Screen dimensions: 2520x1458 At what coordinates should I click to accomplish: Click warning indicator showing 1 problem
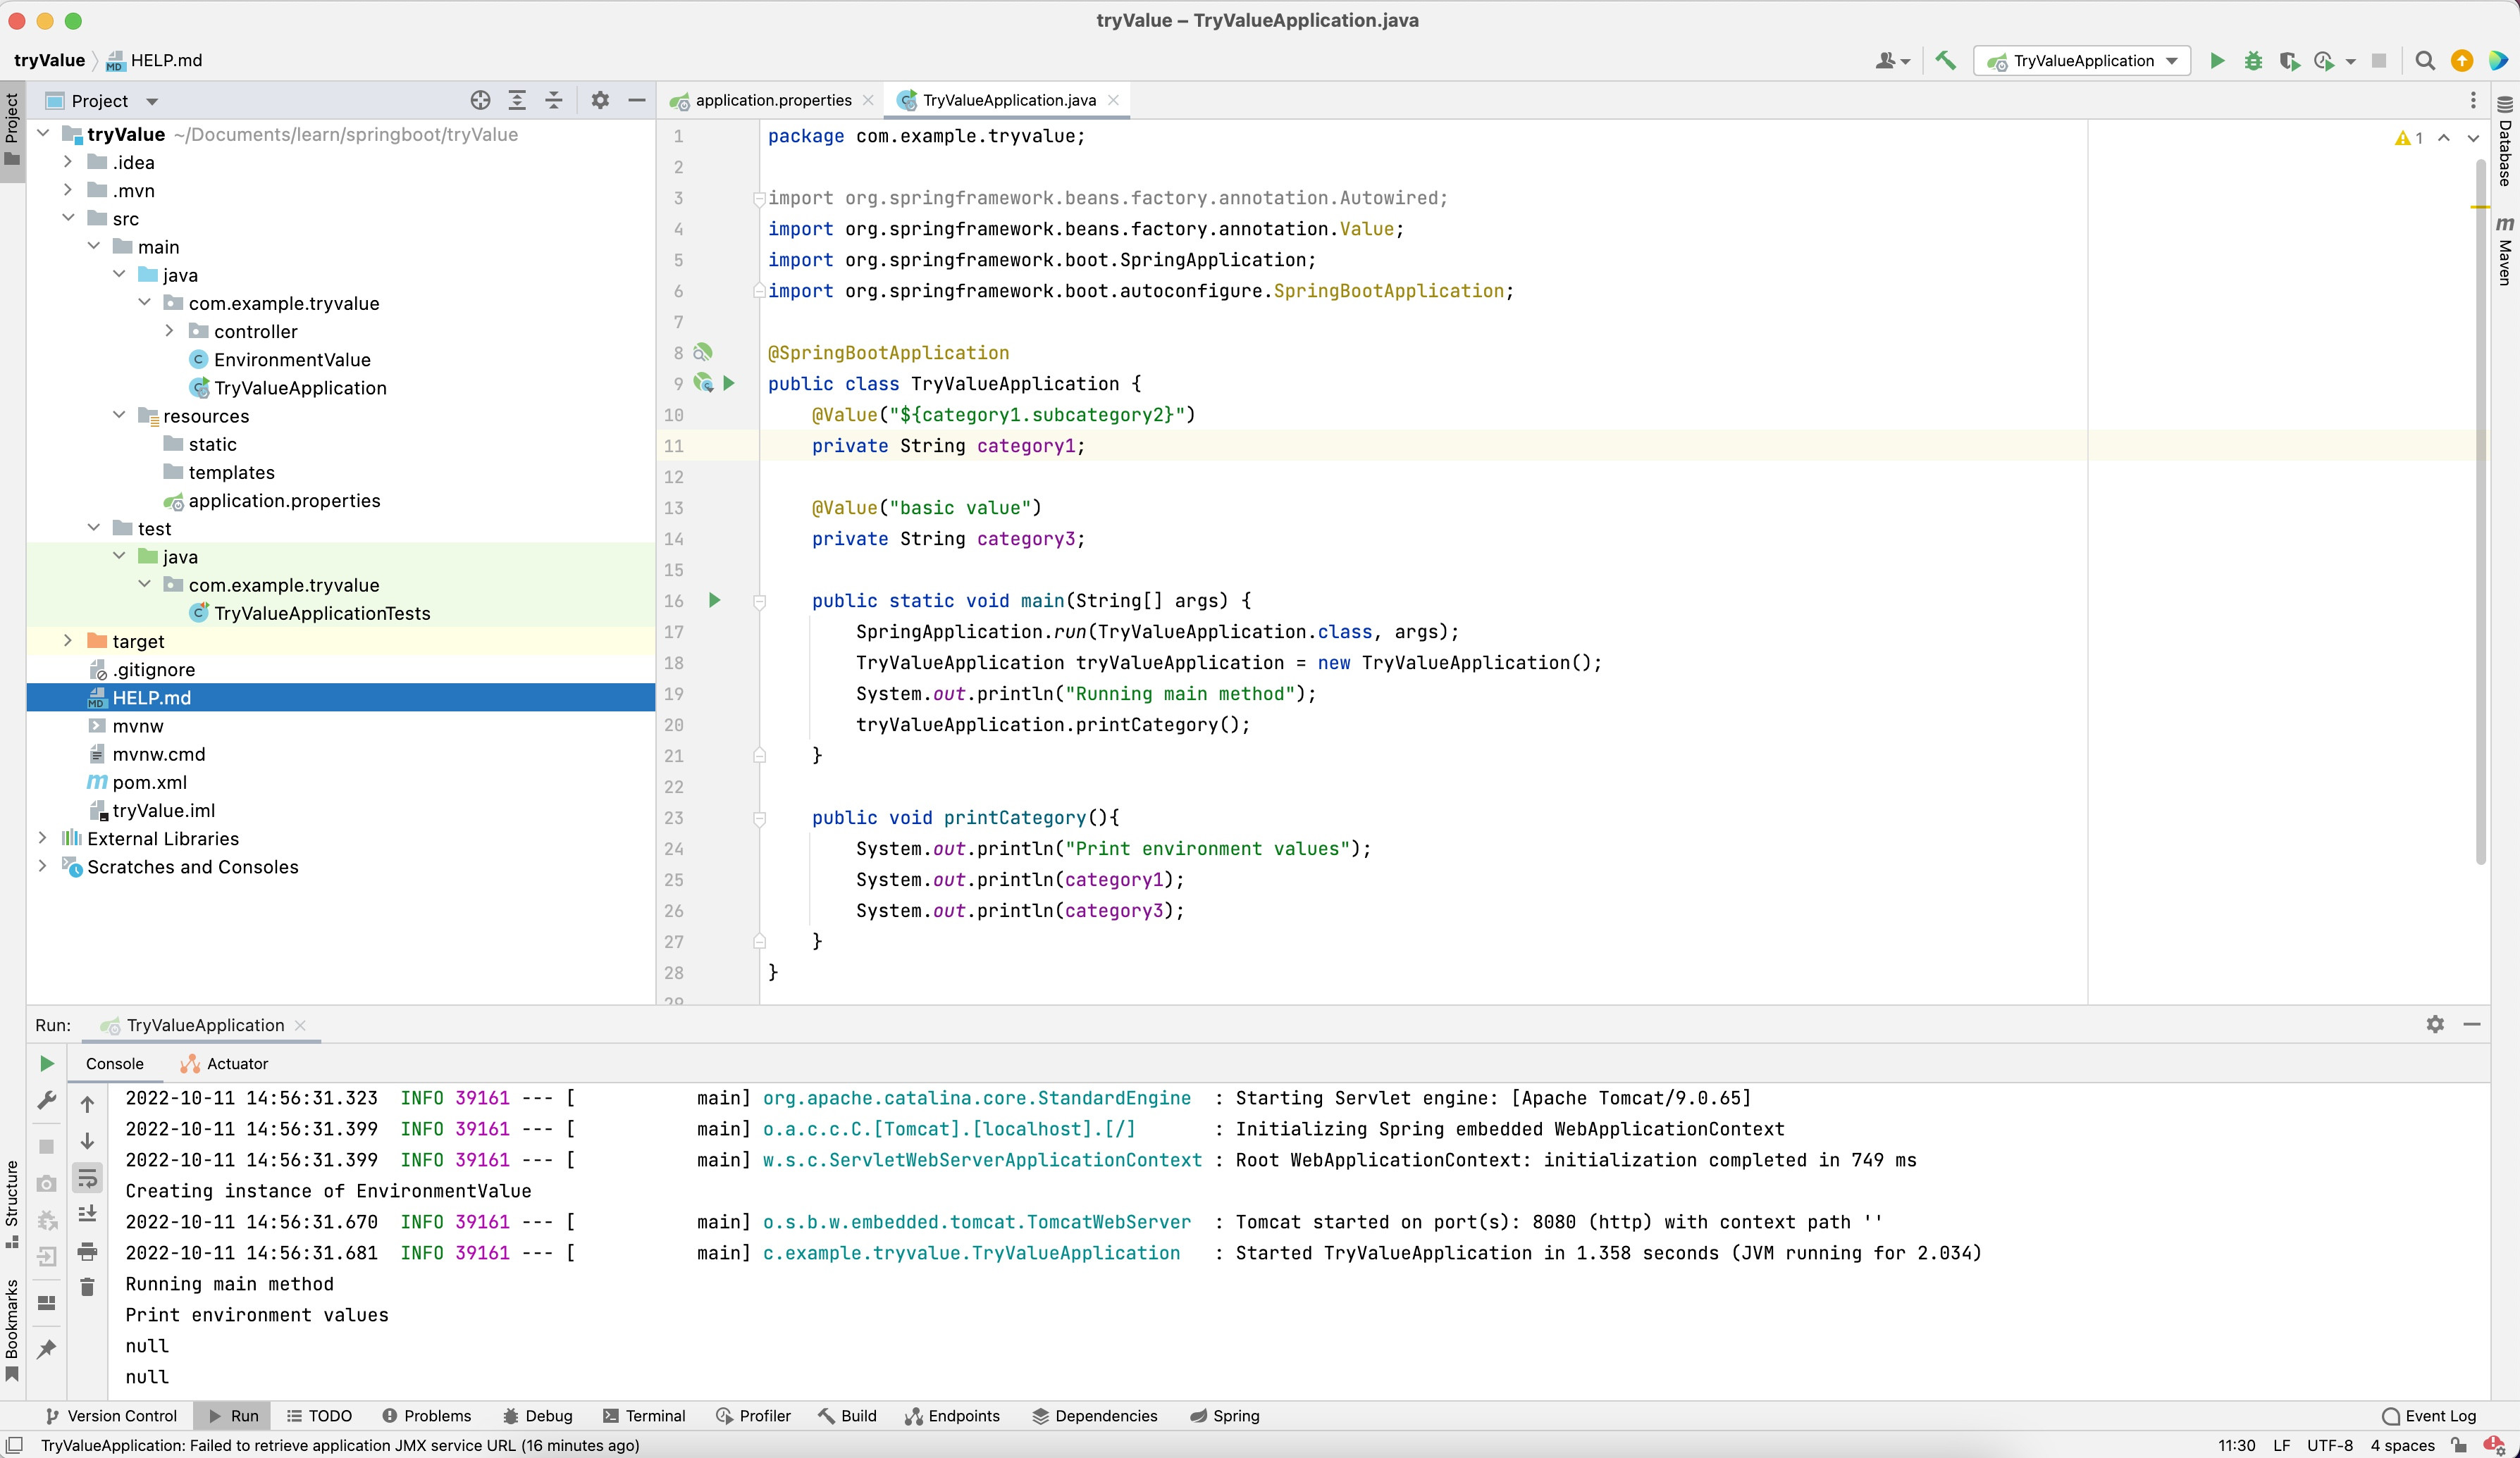tap(2408, 138)
